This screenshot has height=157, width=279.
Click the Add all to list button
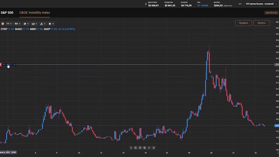tap(271, 13)
